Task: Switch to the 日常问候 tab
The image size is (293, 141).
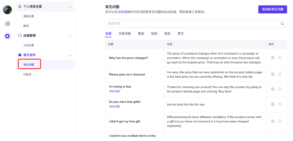Action: coord(125,34)
